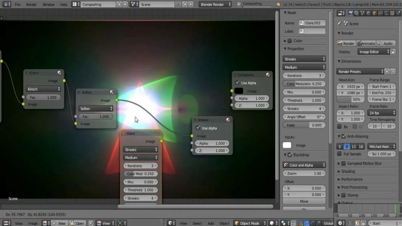This screenshot has width=402, height=226.
Task: Click the New image button
Action: pos(59,223)
